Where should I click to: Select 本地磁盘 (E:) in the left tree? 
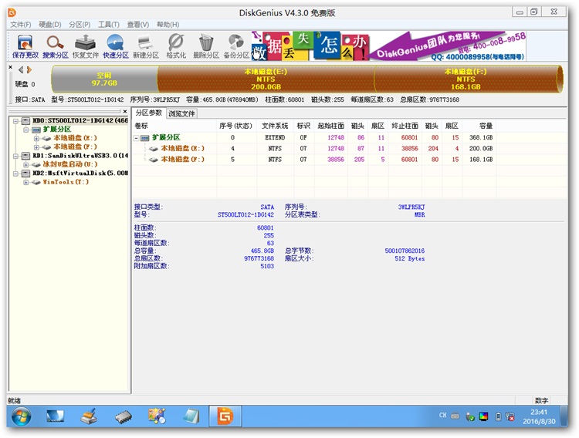[76, 138]
